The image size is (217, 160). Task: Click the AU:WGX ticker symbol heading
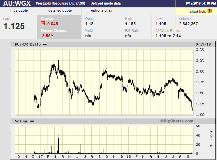click(x=17, y=3)
